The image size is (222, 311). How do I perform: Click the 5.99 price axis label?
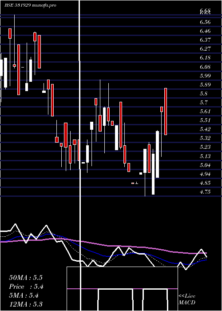(205, 76)
